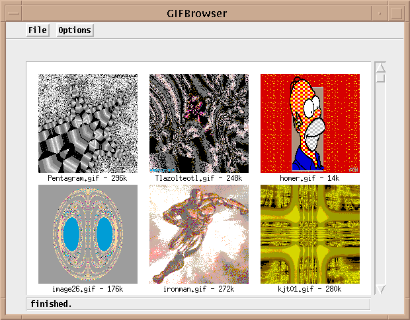410x320 pixels.
Task: Open the File menu
Action: (37, 30)
